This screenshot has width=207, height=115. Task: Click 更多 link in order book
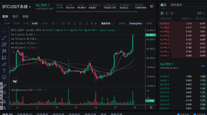[203, 66]
